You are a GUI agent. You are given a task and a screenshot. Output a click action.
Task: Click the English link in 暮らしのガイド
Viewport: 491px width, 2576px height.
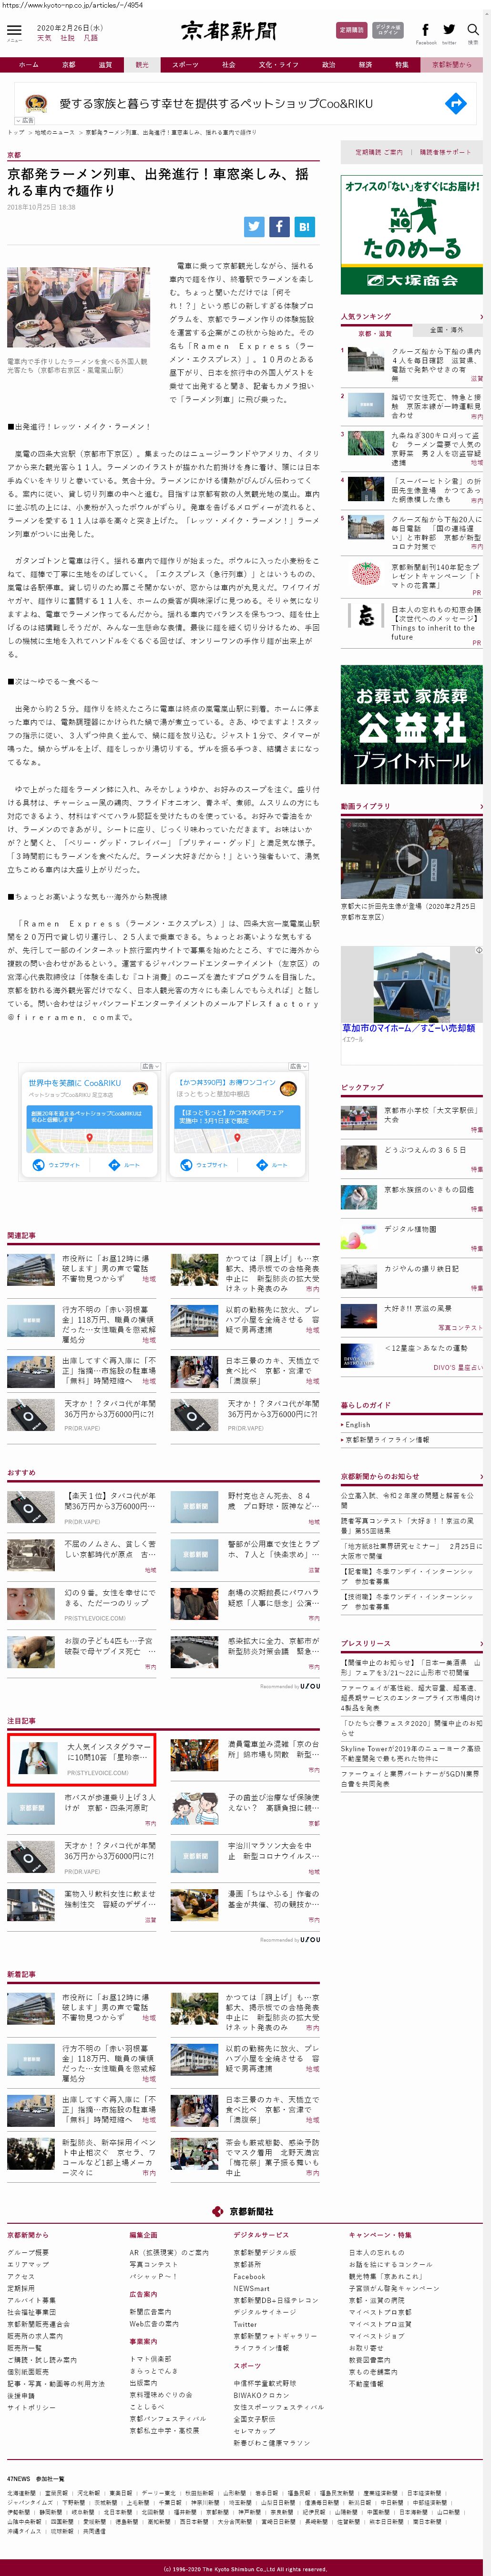point(357,1424)
